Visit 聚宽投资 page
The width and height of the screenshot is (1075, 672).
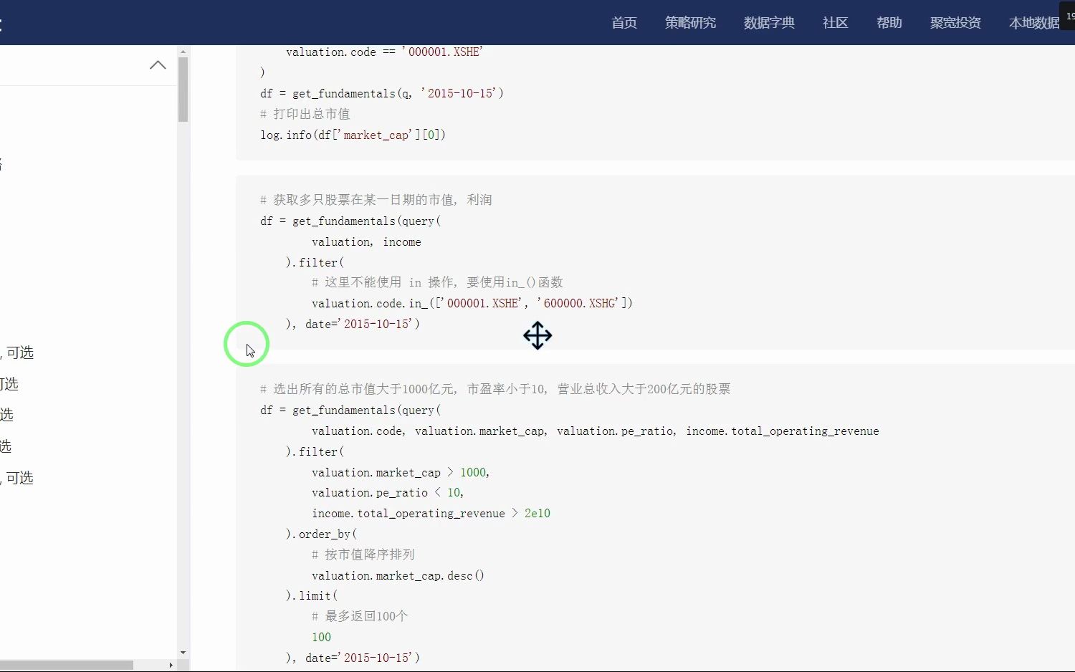pos(955,23)
